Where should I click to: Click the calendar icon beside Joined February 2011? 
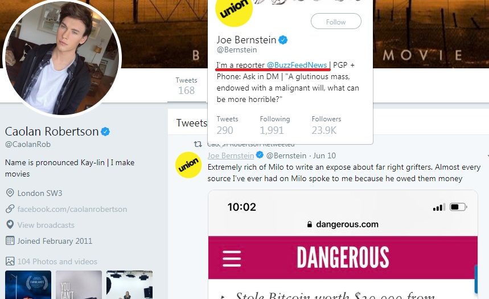(x=10, y=241)
